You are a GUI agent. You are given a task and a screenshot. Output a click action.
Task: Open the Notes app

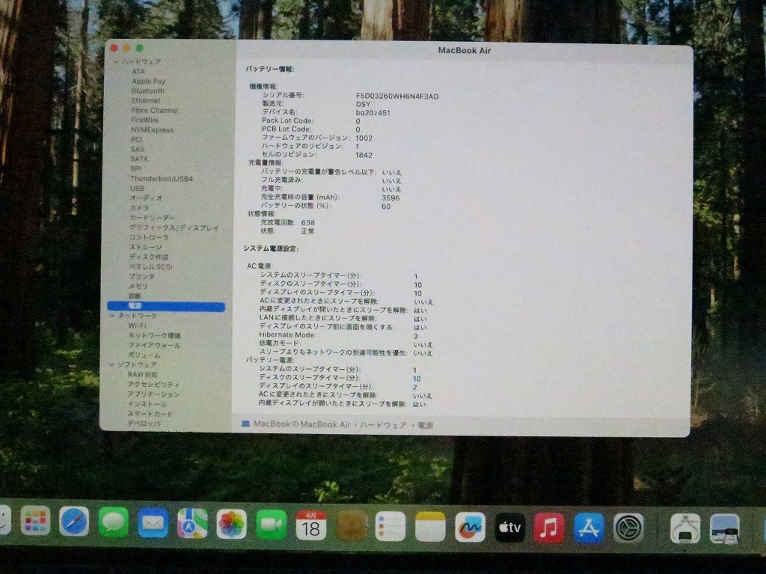(430, 527)
